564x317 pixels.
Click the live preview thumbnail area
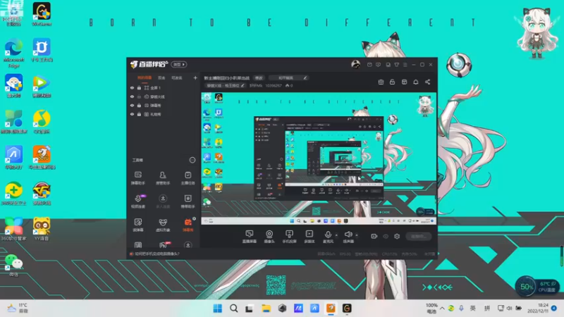[319, 158]
